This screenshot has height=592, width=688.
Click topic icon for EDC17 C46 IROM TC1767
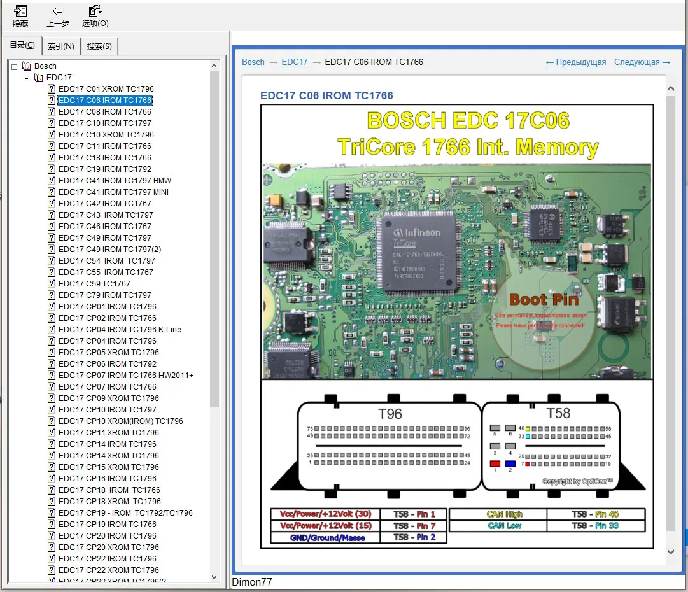click(52, 227)
